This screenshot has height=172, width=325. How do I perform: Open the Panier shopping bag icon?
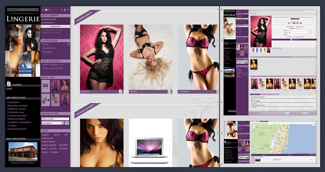click(x=9, y=83)
